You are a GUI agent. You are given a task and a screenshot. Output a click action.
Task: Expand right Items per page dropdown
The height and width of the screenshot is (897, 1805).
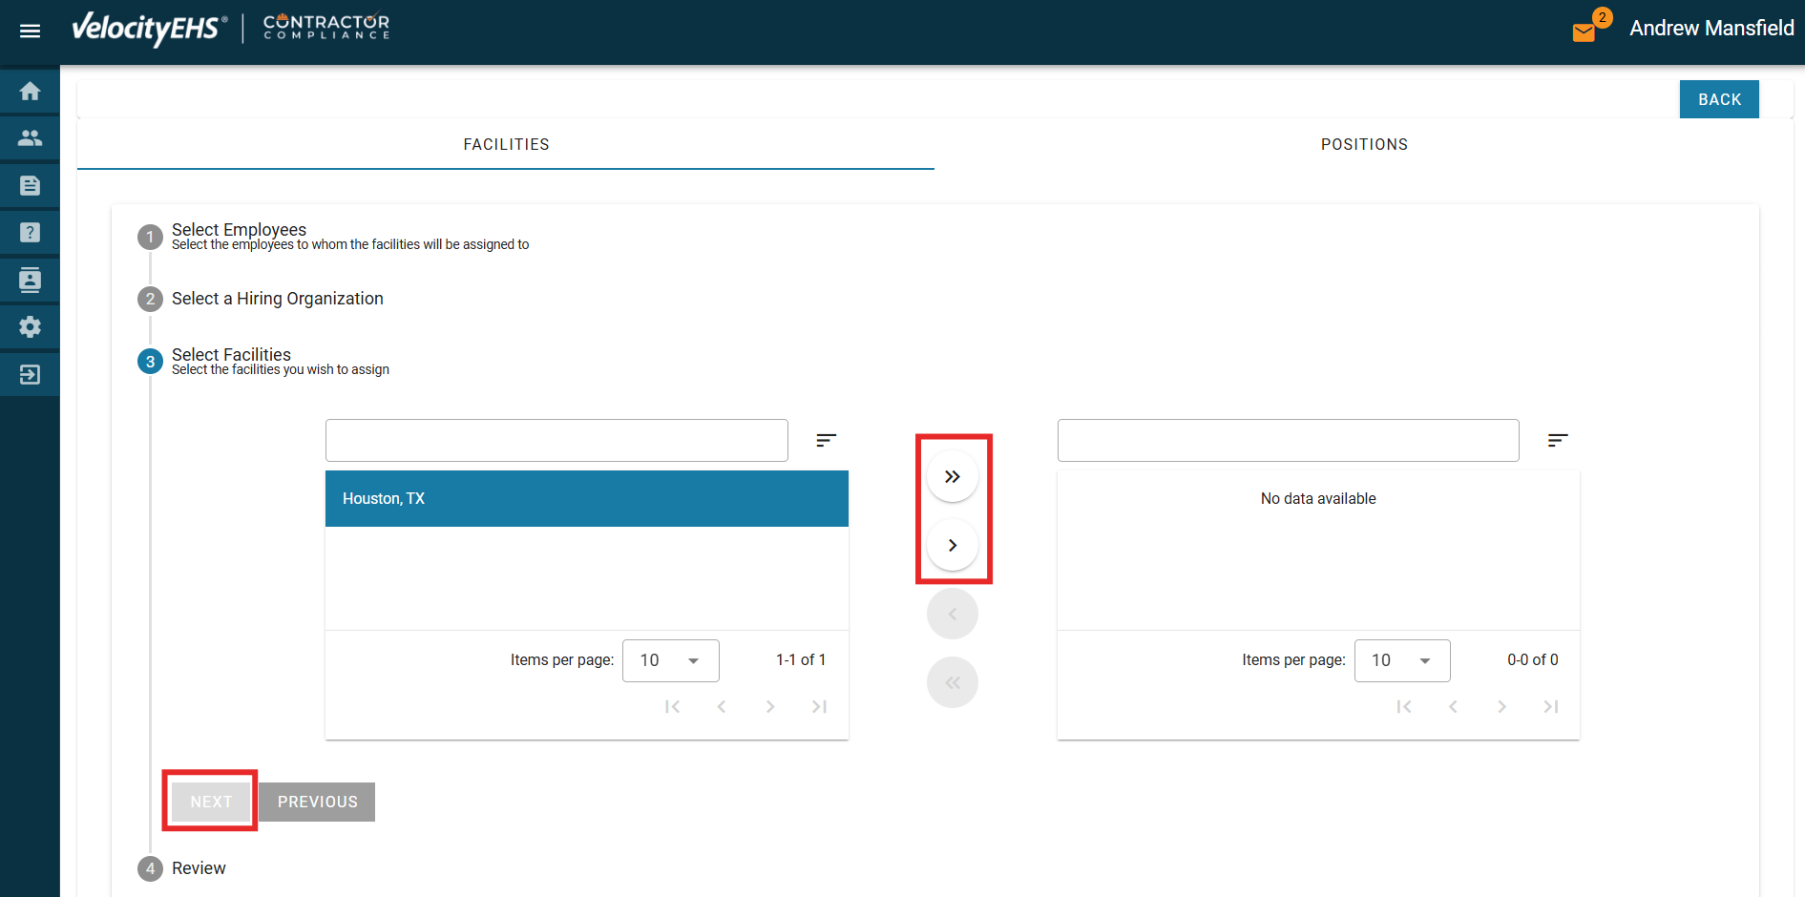[x=1401, y=660]
